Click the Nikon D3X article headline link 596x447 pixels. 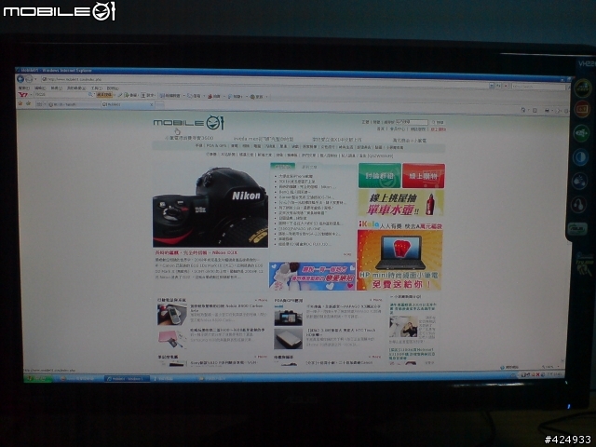coord(196,252)
